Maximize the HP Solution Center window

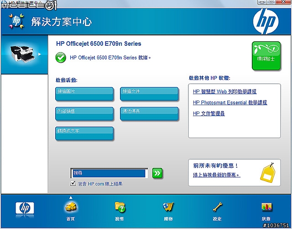(271, 2)
